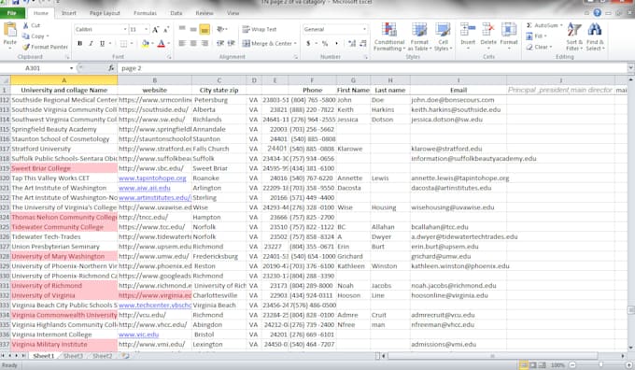Open Font Color dropdown arrow
The width and height of the screenshot is (635, 370).
pos(169,43)
